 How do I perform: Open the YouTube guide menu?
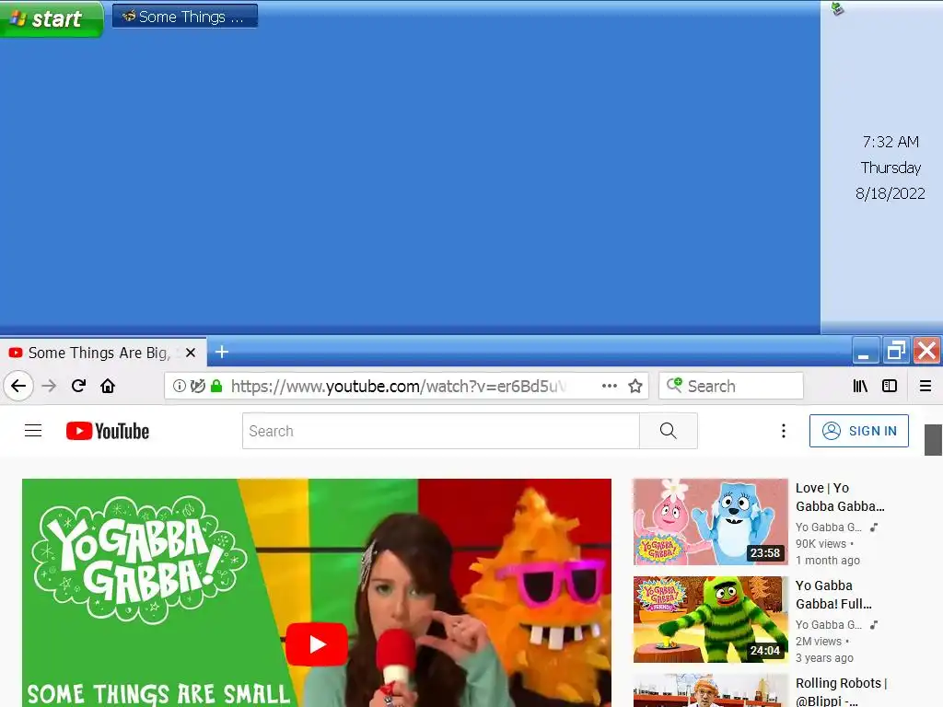pos(33,431)
